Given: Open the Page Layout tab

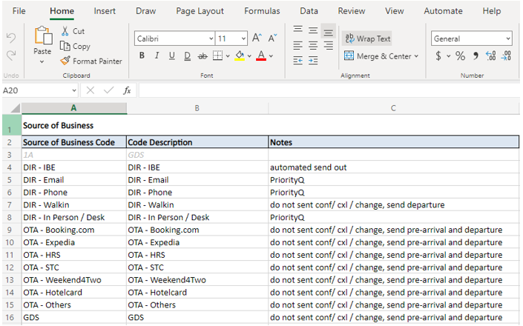Looking at the screenshot, I should pyautogui.click(x=200, y=11).
